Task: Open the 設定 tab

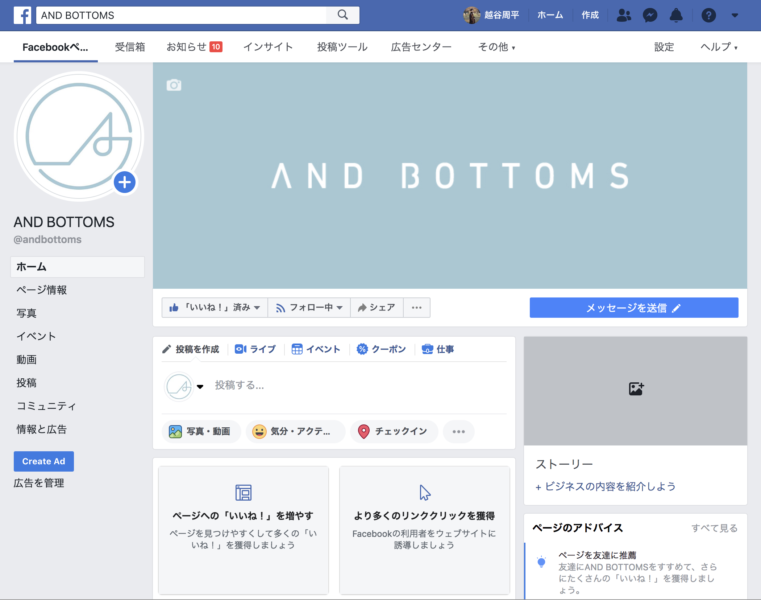Action: coord(664,47)
